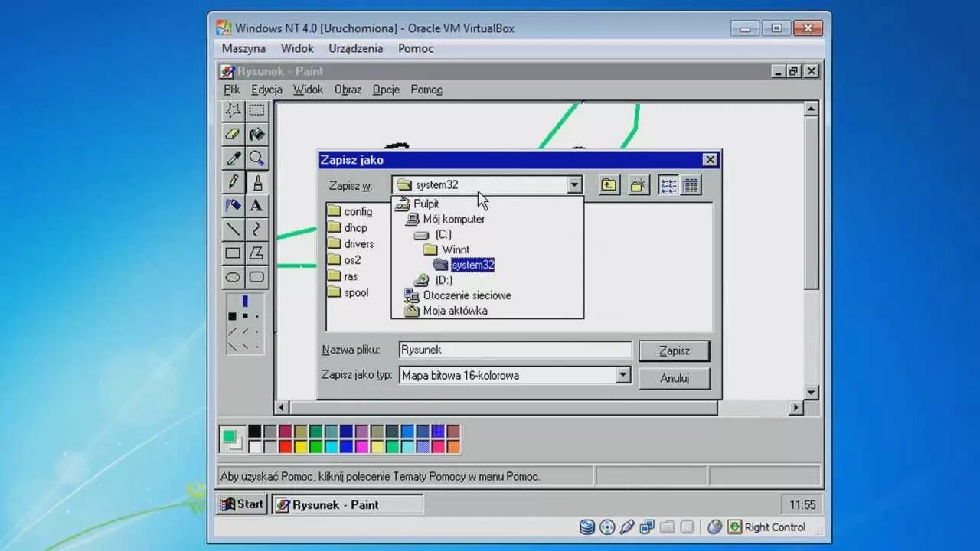Screen dimensions: 980x551
Task: Open the Zapisz jako typ dropdown
Action: click(x=623, y=375)
